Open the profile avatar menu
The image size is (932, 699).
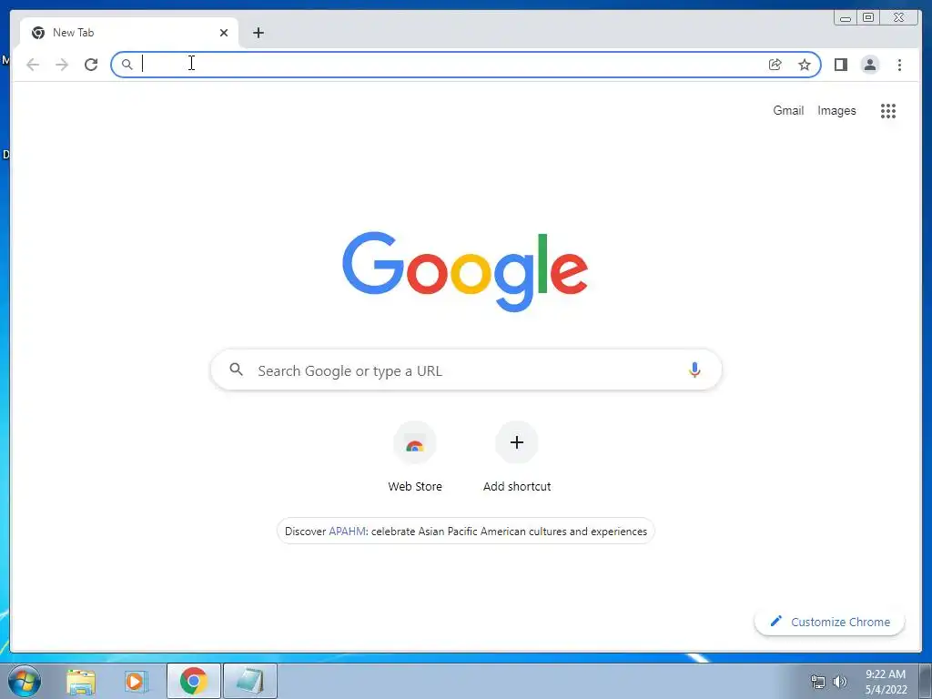point(869,65)
